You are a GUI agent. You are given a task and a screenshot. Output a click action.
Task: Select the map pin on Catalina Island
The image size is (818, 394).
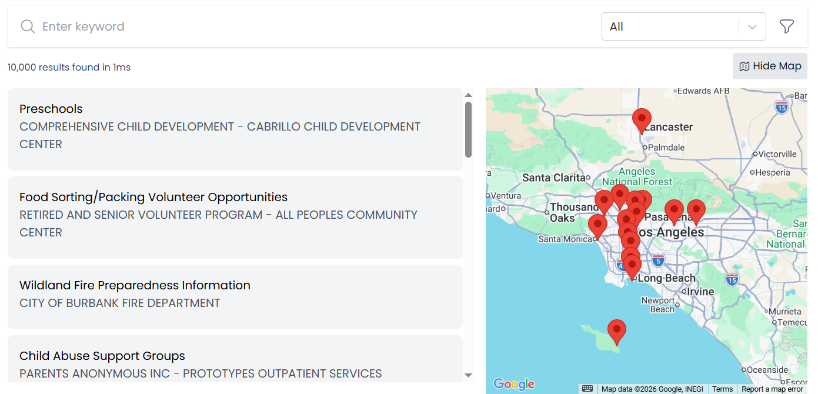click(x=616, y=331)
